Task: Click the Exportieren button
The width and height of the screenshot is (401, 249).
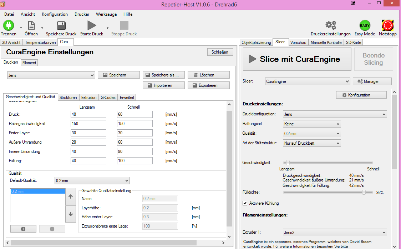Action: pos(209,85)
